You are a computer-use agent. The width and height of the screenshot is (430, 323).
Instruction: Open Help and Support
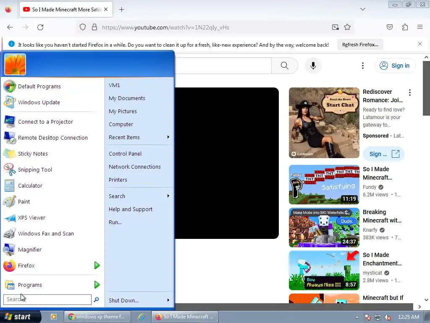(x=131, y=209)
